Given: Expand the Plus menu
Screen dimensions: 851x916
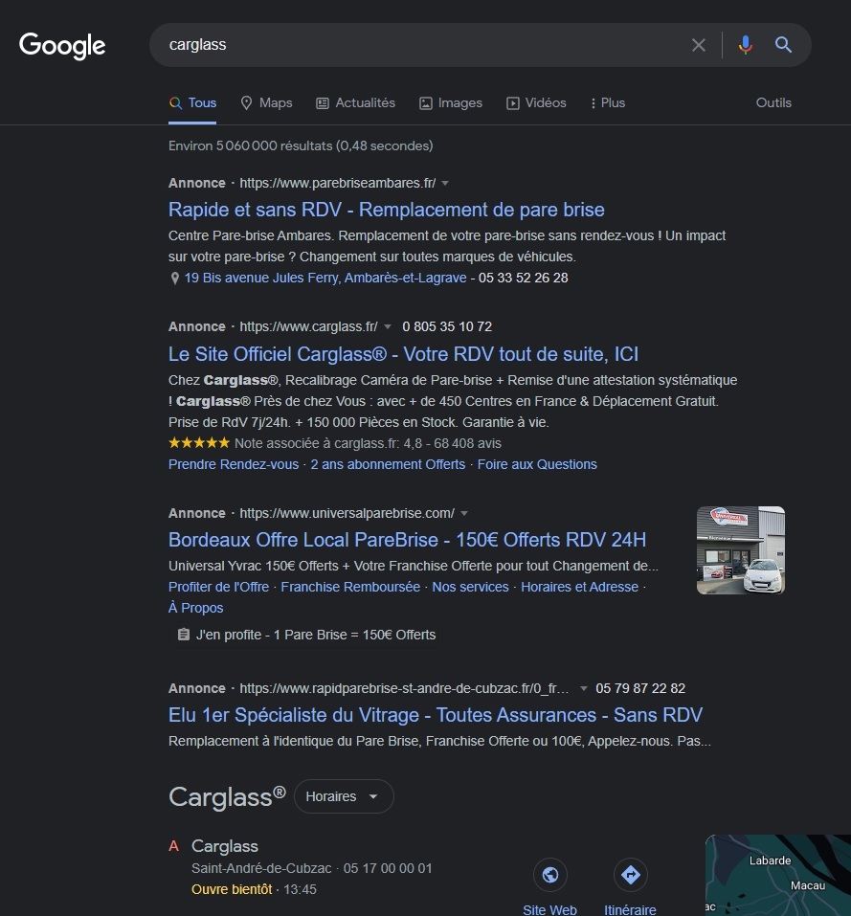Looking at the screenshot, I should (608, 102).
